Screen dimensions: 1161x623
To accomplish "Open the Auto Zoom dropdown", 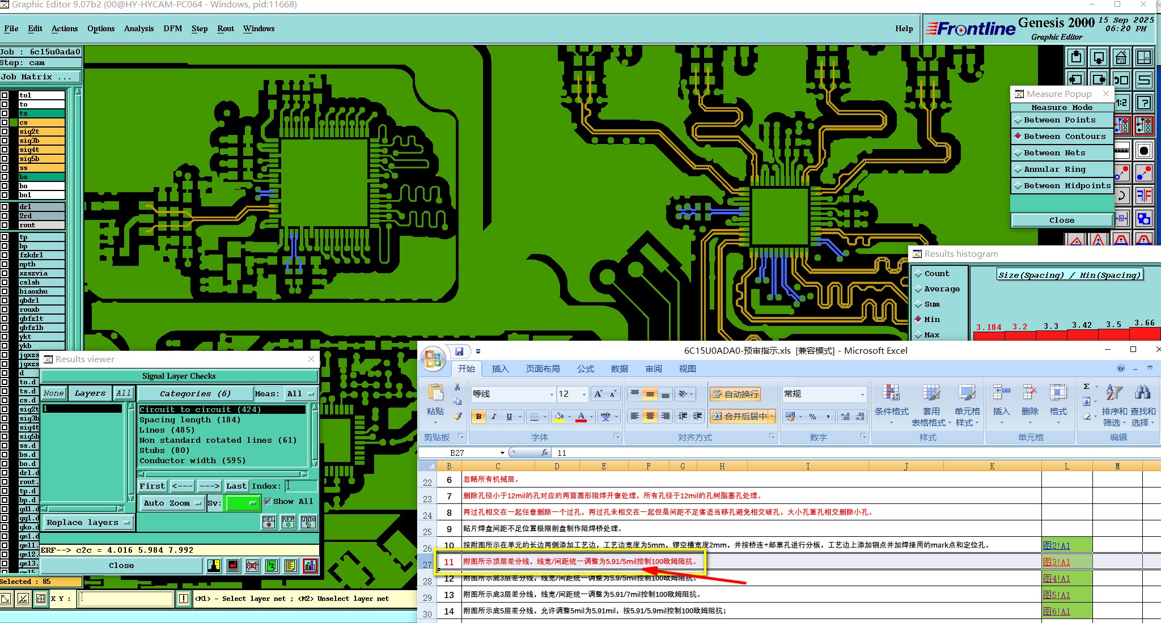I will click(x=172, y=503).
